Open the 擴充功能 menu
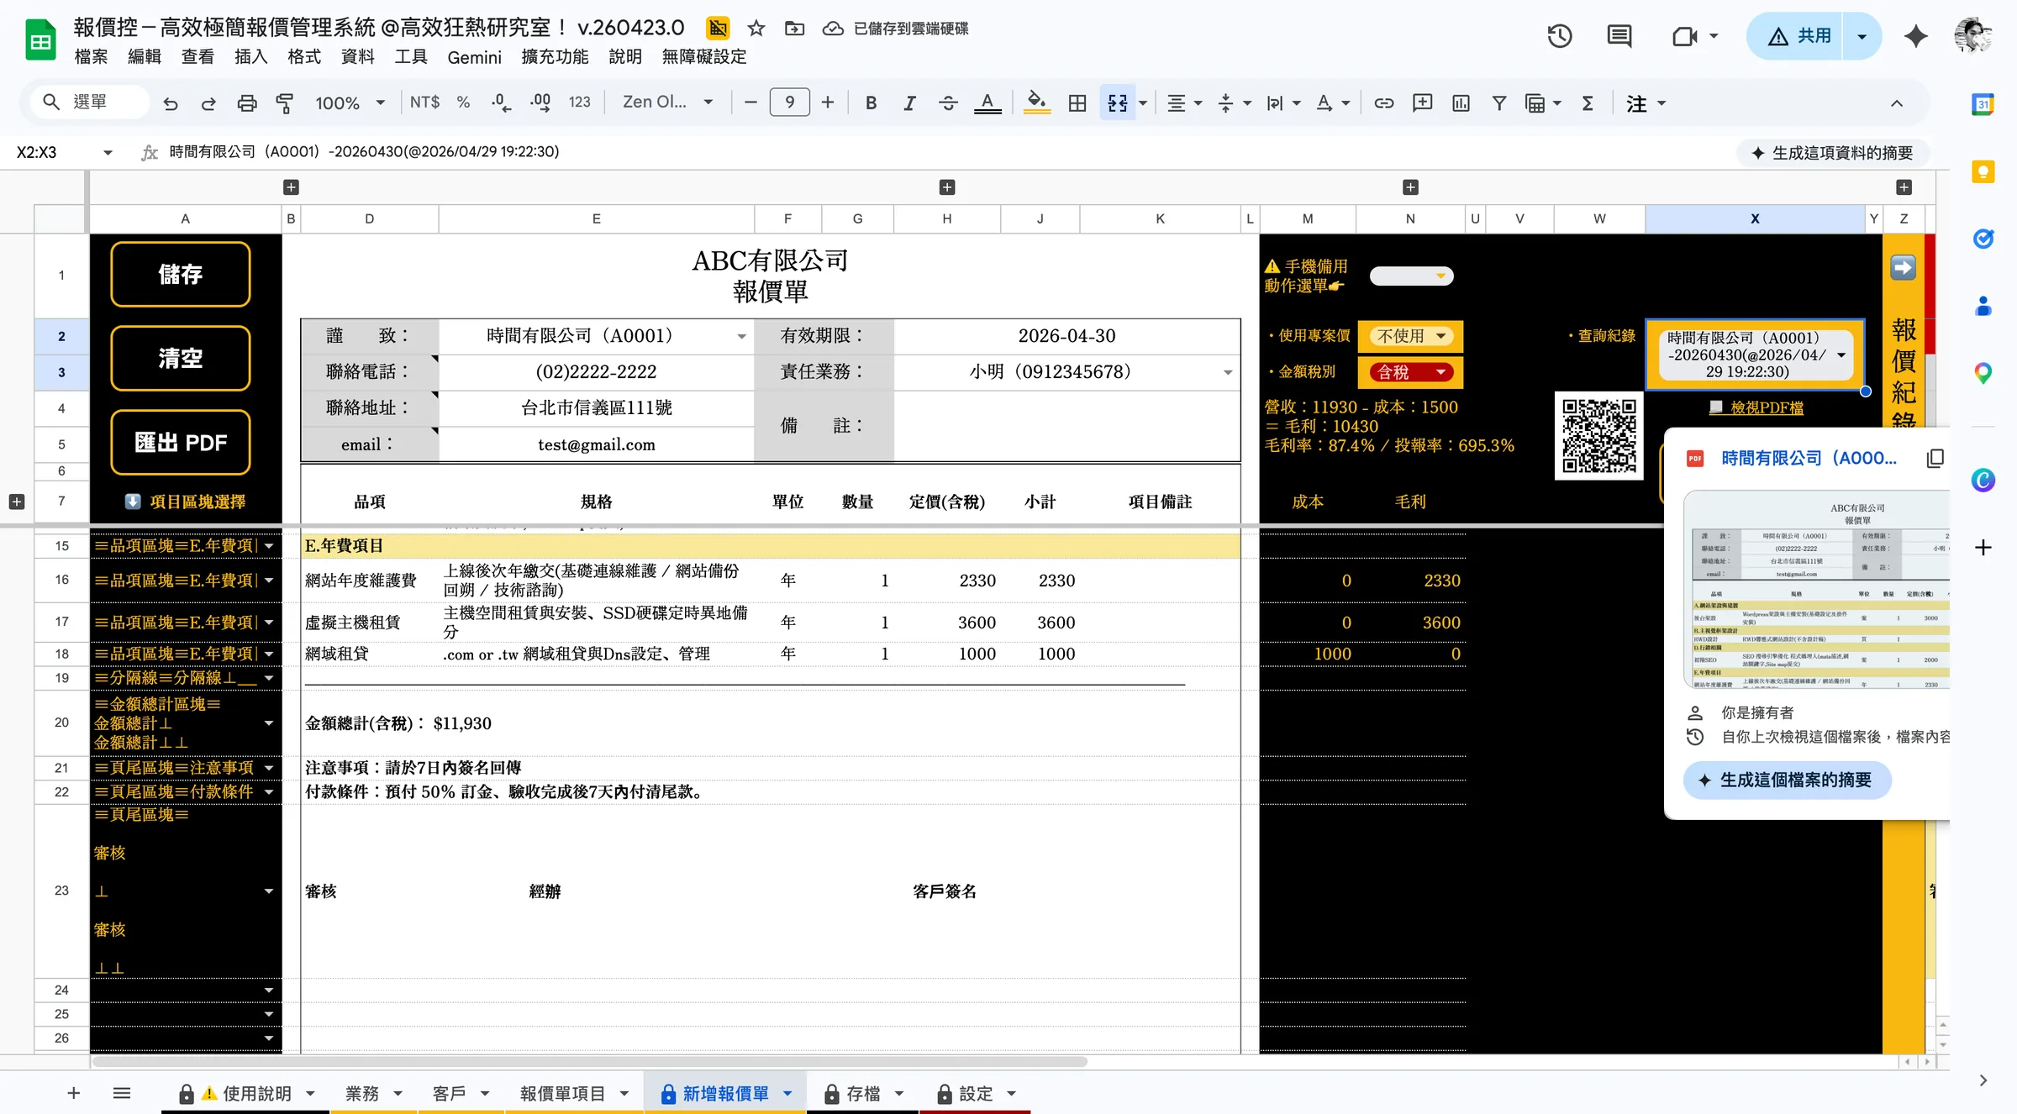The image size is (2017, 1114). click(x=555, y=57)
